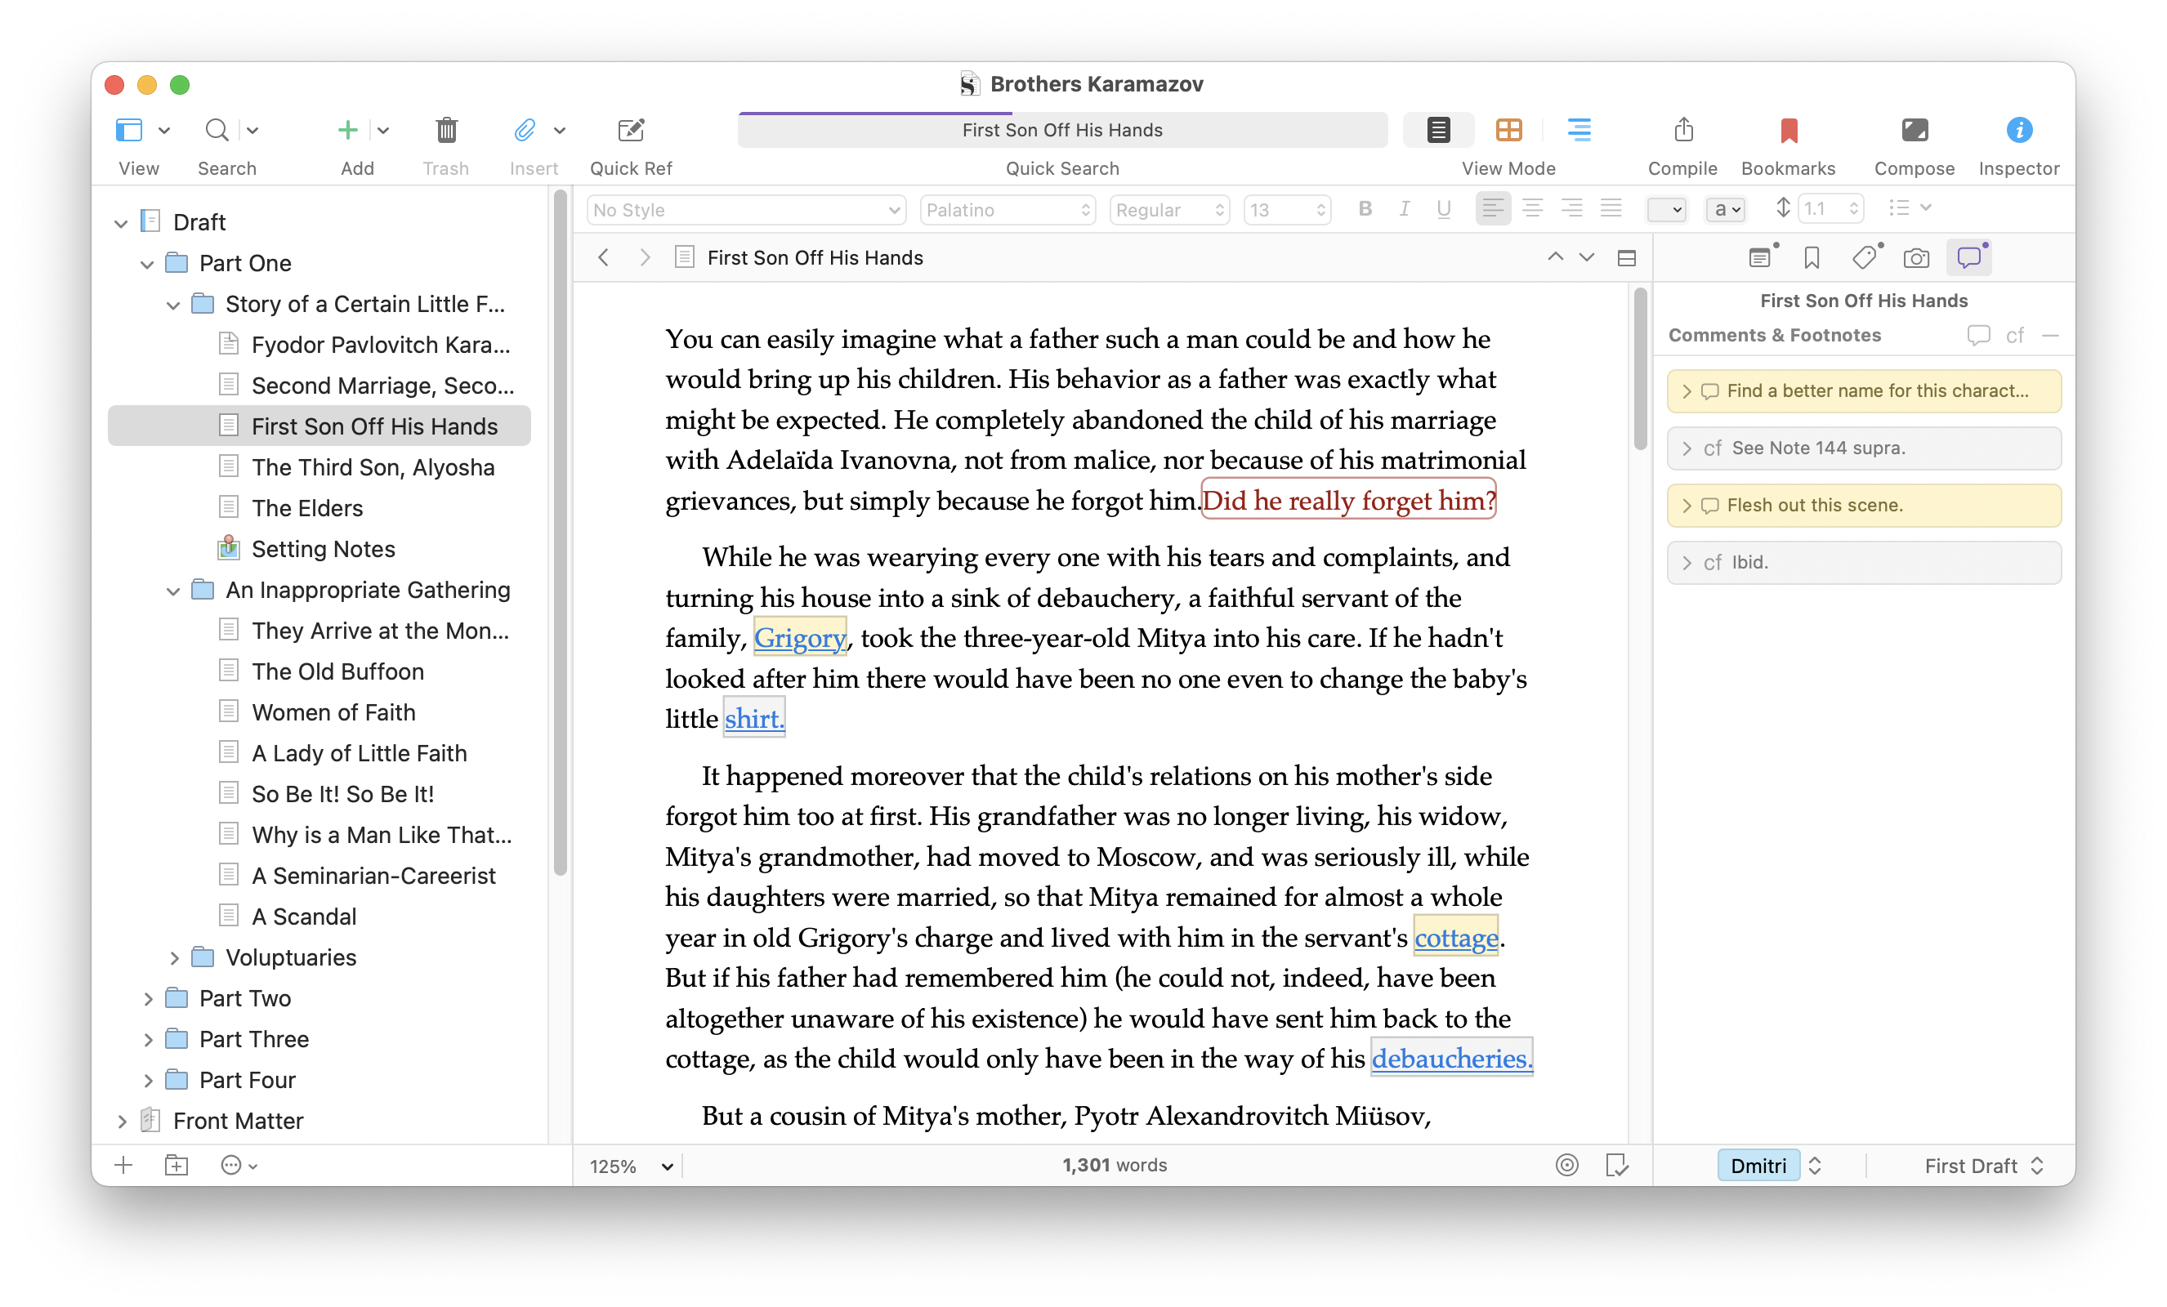Click the red Bookmarks icon
Screen dimensions: 2167x1307
(1788, 130)
